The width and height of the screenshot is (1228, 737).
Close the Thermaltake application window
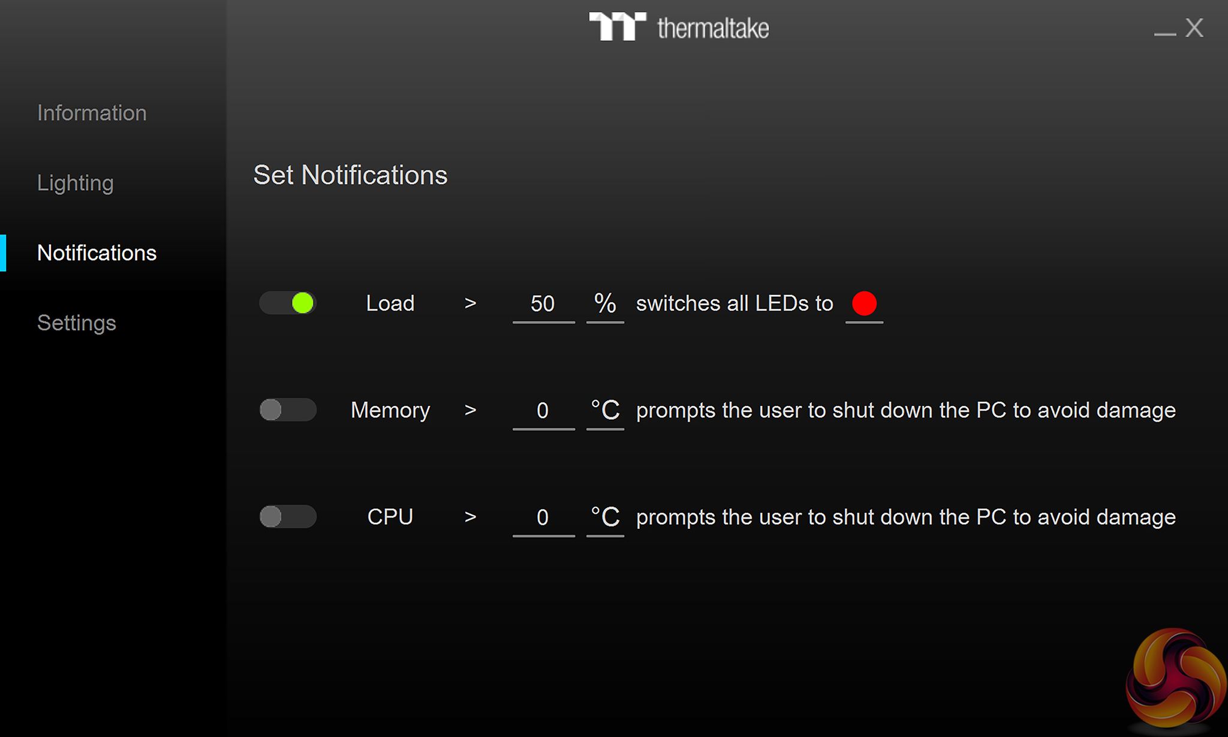coord(1194,28)
